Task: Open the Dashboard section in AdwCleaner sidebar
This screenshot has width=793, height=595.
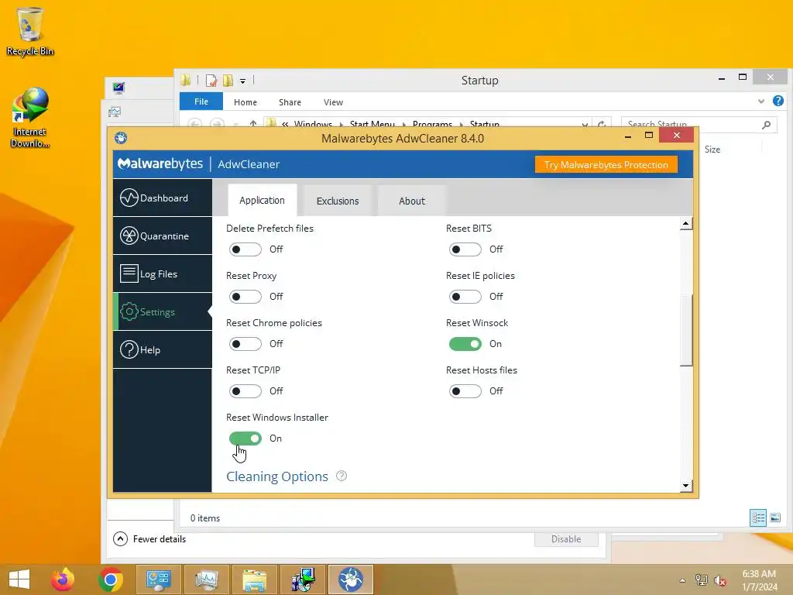Action: click(x=163, y=198)
